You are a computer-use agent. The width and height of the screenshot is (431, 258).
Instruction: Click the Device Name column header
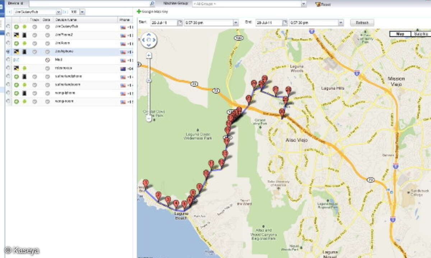pyautogui.click(x=66, y=20)
